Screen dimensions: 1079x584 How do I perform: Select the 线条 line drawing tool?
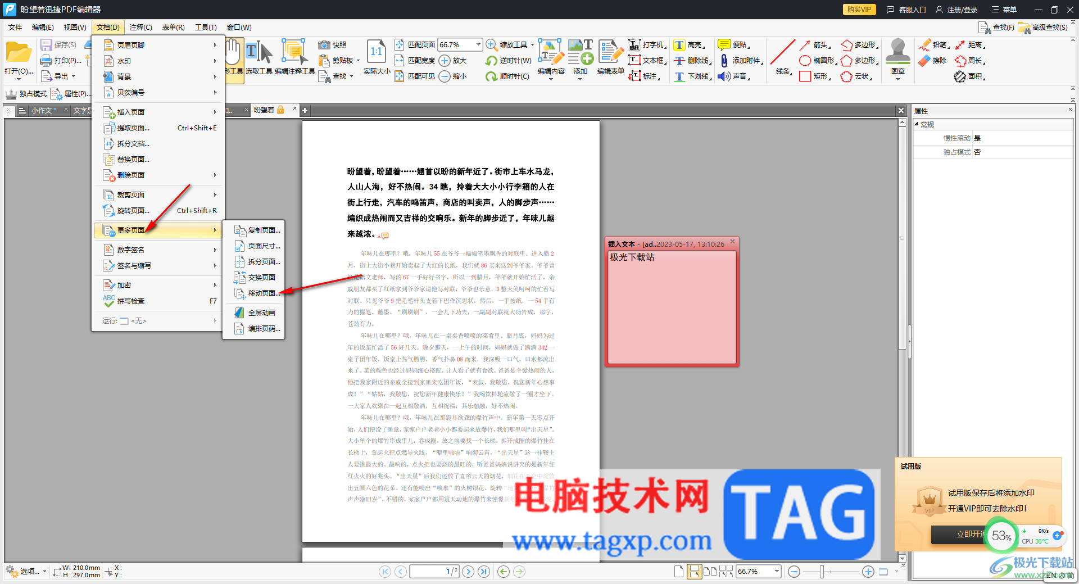(783, 58)
